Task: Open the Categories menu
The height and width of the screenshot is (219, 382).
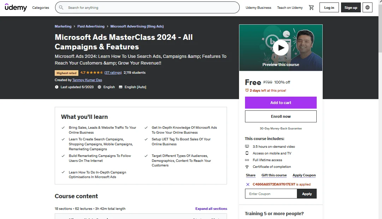Action: coord(41,7)
